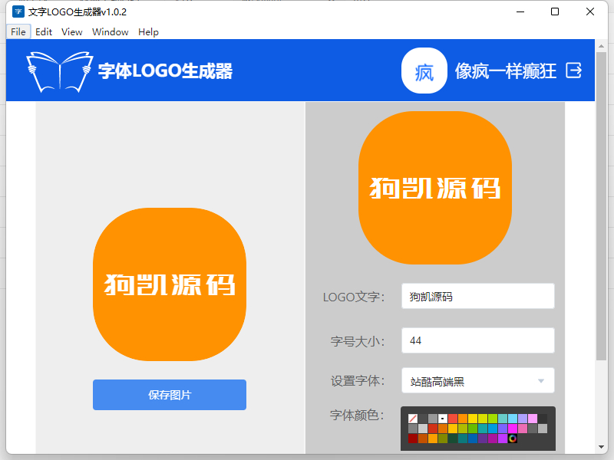Click the 字体颜色 label
Image resolution: width=614 pixels, height=460 pixels.
(357, 415)
